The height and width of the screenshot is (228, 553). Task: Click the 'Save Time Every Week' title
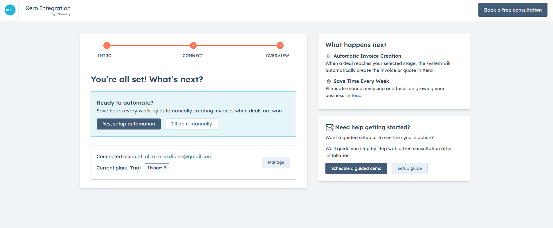click(x=361, y=81)
